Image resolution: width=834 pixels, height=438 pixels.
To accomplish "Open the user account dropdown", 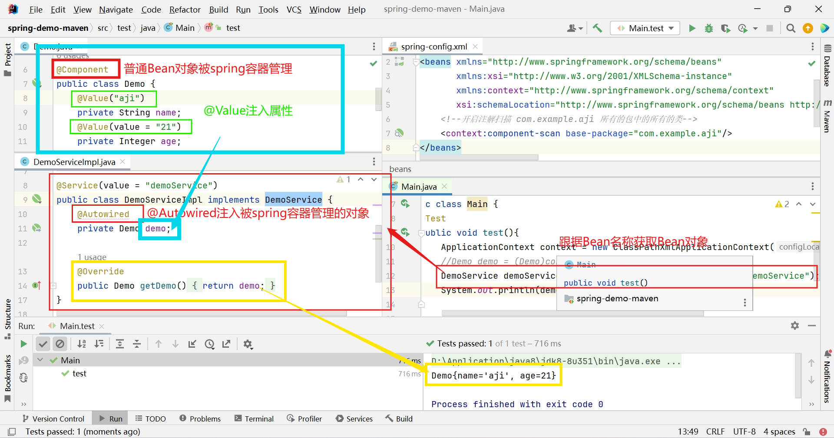I will coord(575,28).
